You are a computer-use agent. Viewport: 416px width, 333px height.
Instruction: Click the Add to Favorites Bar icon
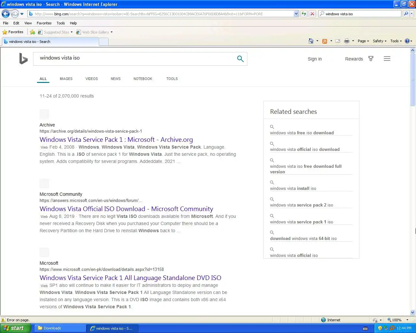[32, 32]
